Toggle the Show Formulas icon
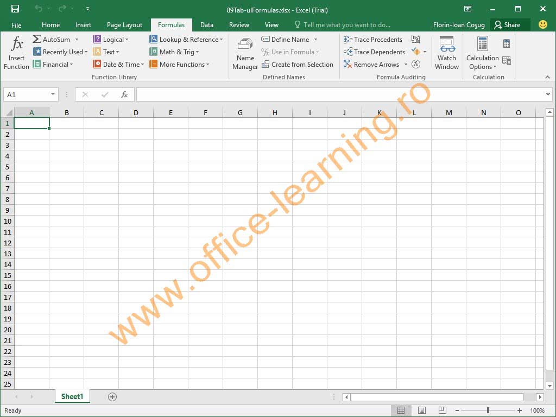The height and width of the screenshot is (417, 556). [416, 39]
